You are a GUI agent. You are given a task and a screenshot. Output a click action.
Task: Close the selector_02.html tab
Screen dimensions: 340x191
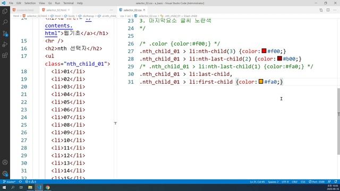point(69,10)
